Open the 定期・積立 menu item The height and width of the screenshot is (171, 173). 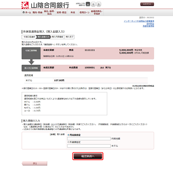[x=61, y=13]
